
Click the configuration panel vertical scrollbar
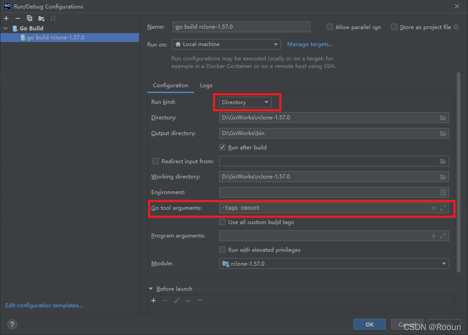[459, 173]
